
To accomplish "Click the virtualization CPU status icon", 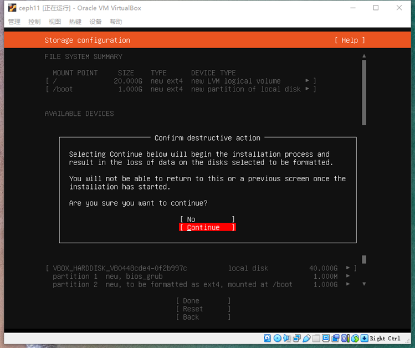I will (345, 338).
